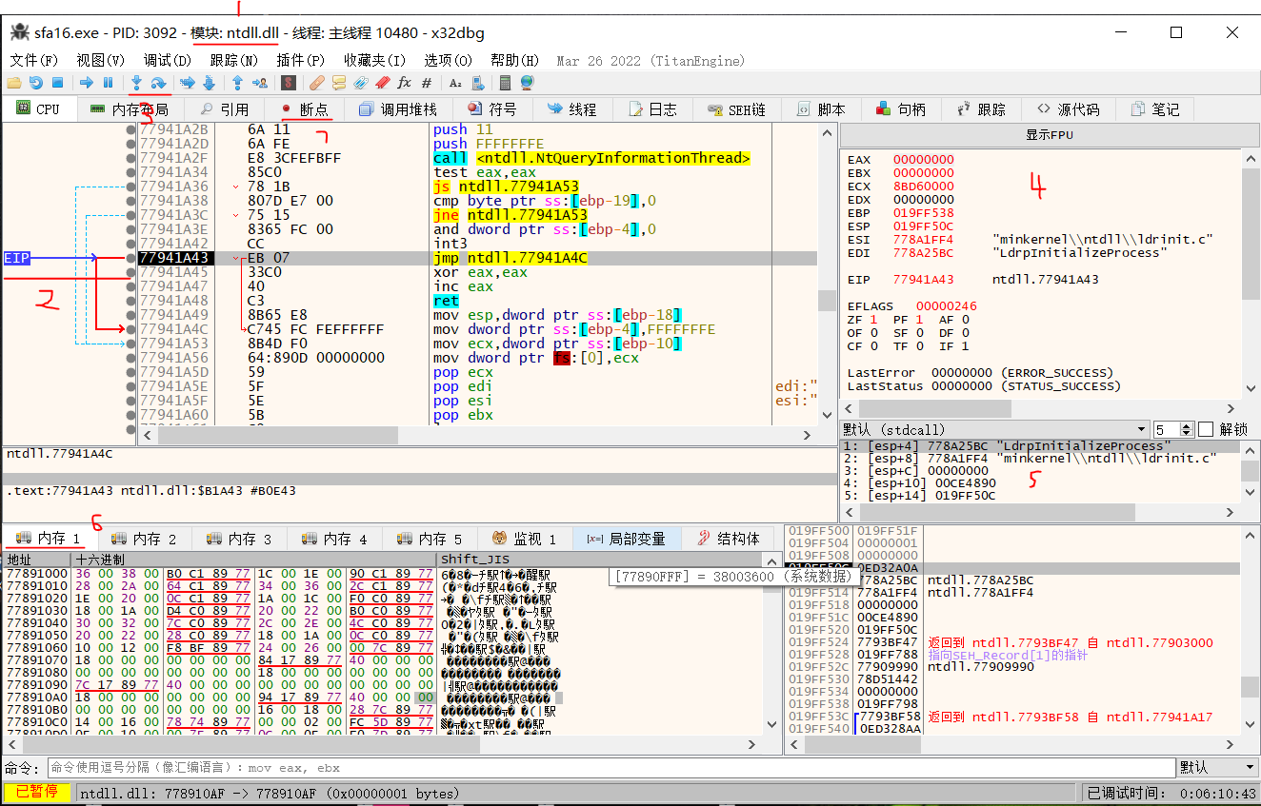Viewport: 1261px width, 806px height.
Task: Open Patches via the bandage icon
Action: click(317, 83)
